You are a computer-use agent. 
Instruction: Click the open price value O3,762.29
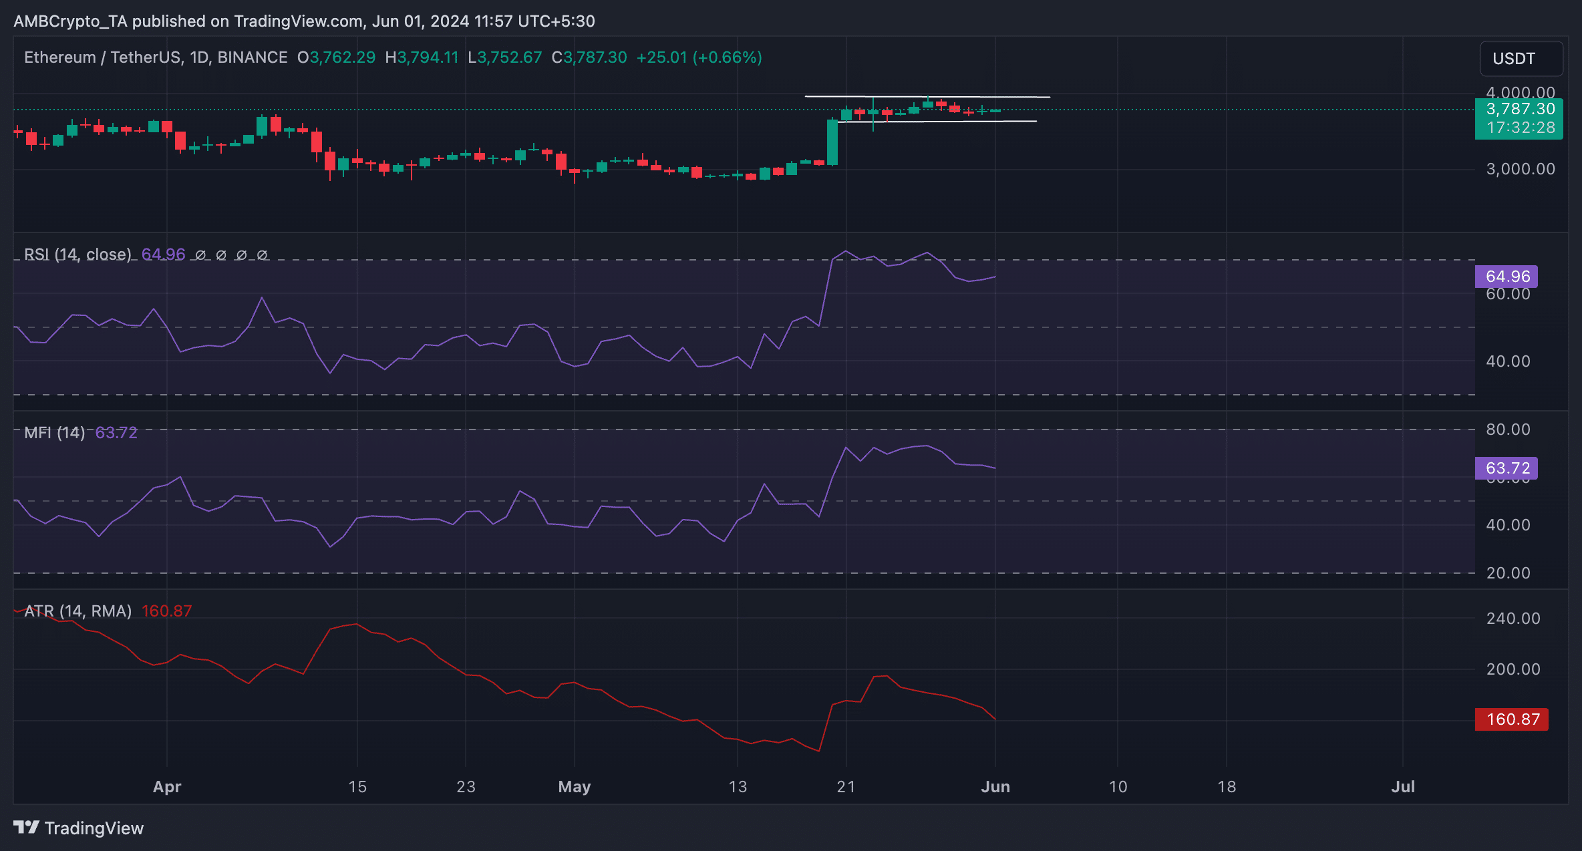(x=337, y=57)
